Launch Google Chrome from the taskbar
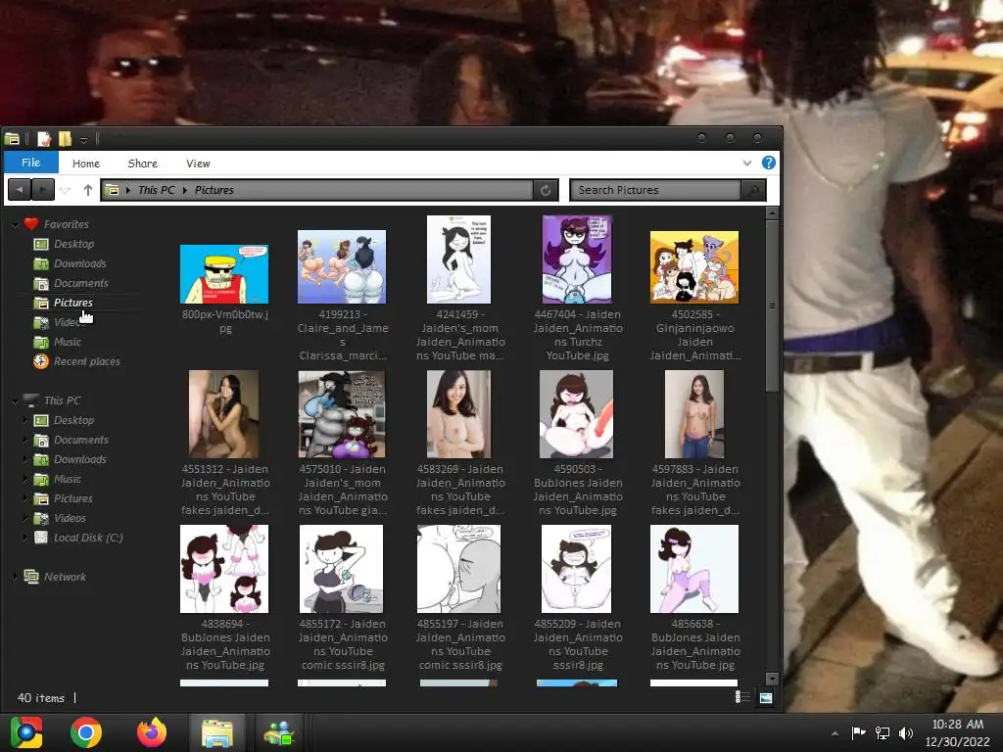 (x=86, y=732)
